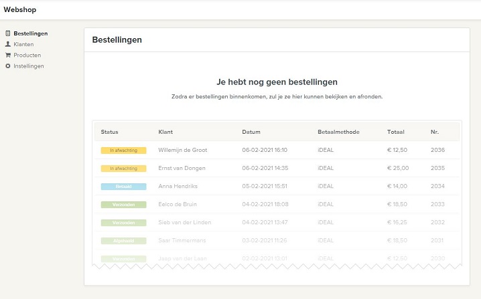Click Verzonden badge for Eelco de Bruin
Image resolution: width=481 pixels, height=299 pixels.
(124, 204)
